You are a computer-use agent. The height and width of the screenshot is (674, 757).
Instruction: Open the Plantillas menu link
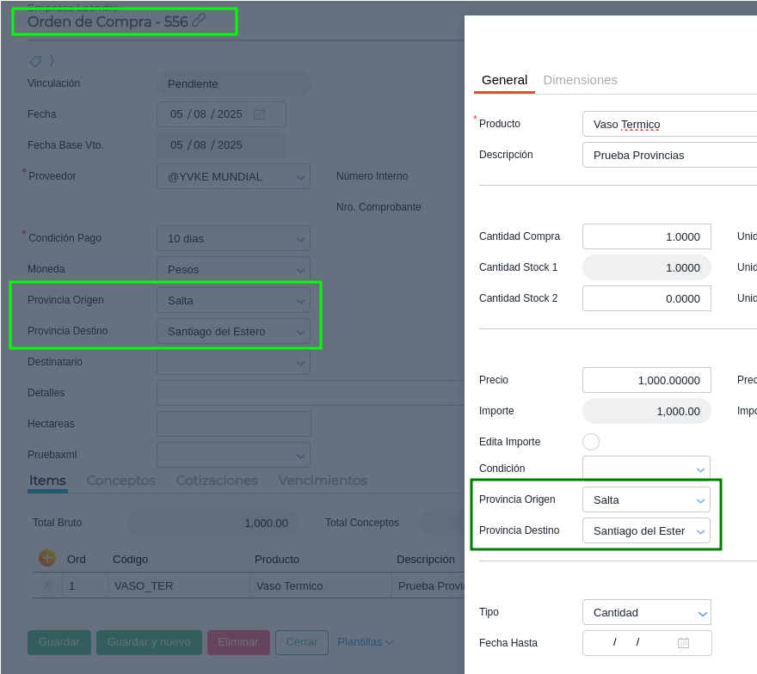point(365,642)
